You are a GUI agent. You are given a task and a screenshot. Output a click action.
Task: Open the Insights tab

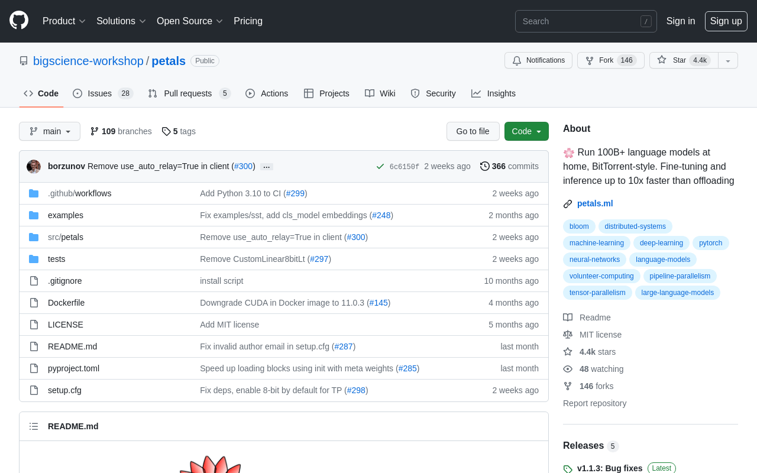coord(493,93)
